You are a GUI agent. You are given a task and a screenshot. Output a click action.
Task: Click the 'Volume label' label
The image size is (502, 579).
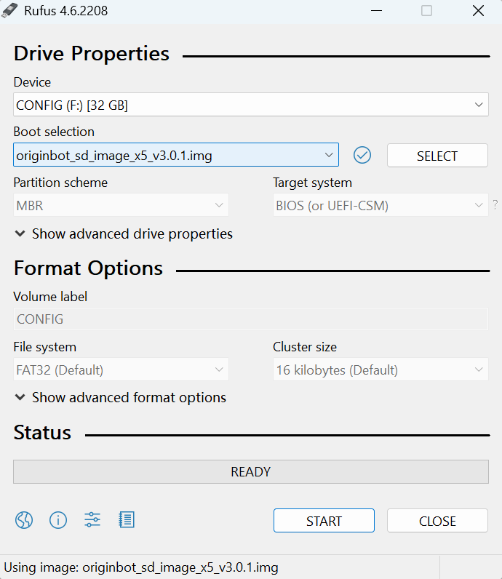click(50, 297)
